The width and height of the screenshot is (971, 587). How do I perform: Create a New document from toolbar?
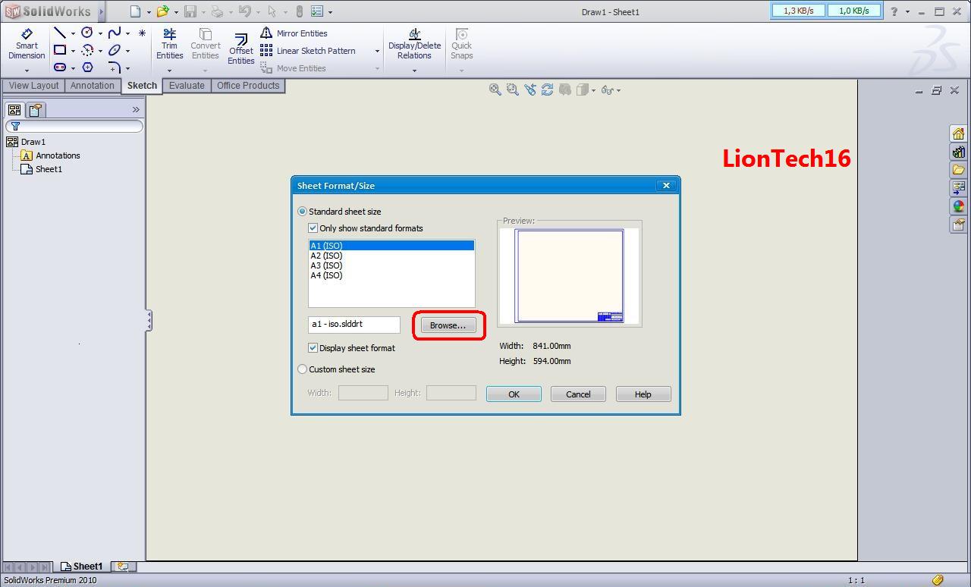(135, 11)
